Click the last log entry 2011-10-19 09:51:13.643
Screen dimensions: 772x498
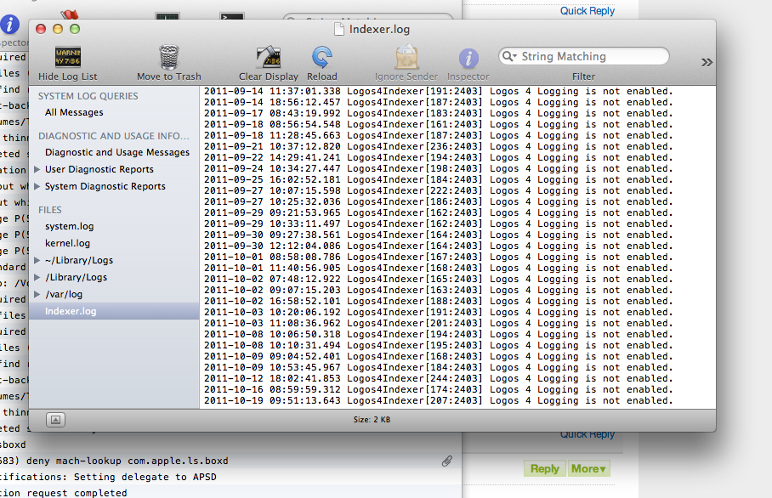pos(438,400)
